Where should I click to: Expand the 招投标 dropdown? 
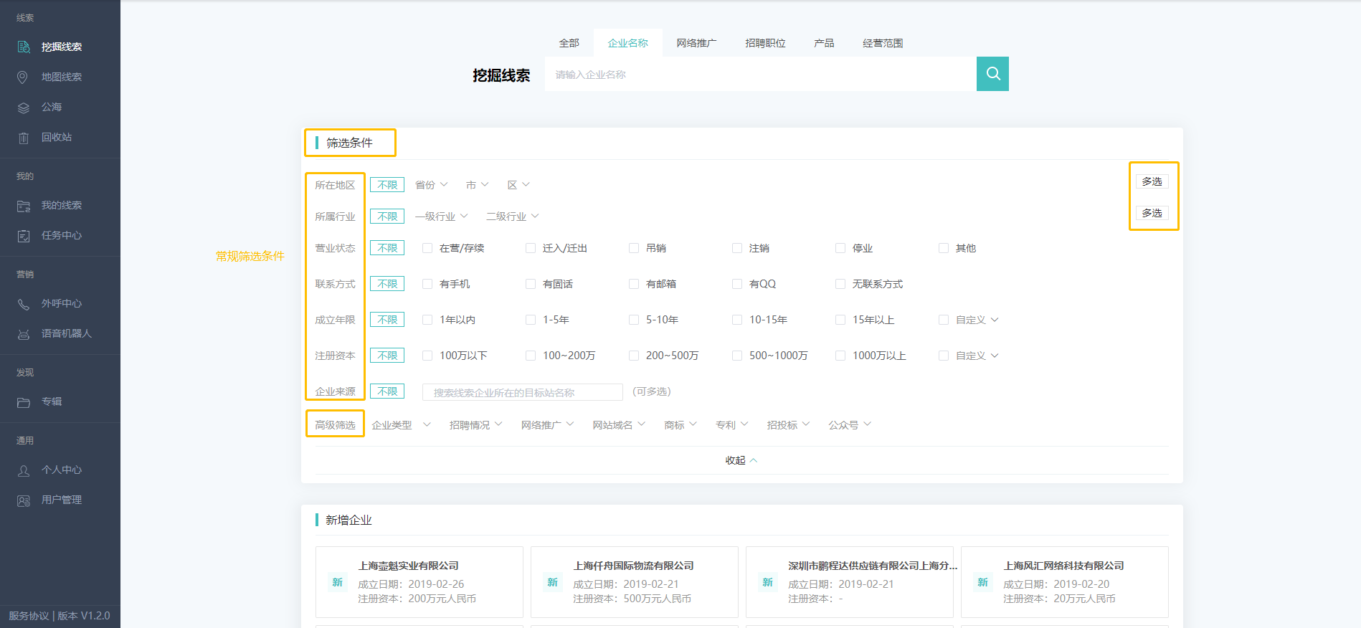tap(788, 425)
